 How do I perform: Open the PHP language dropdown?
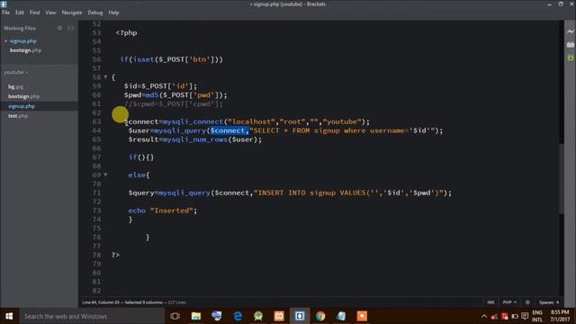pos(509,302)
